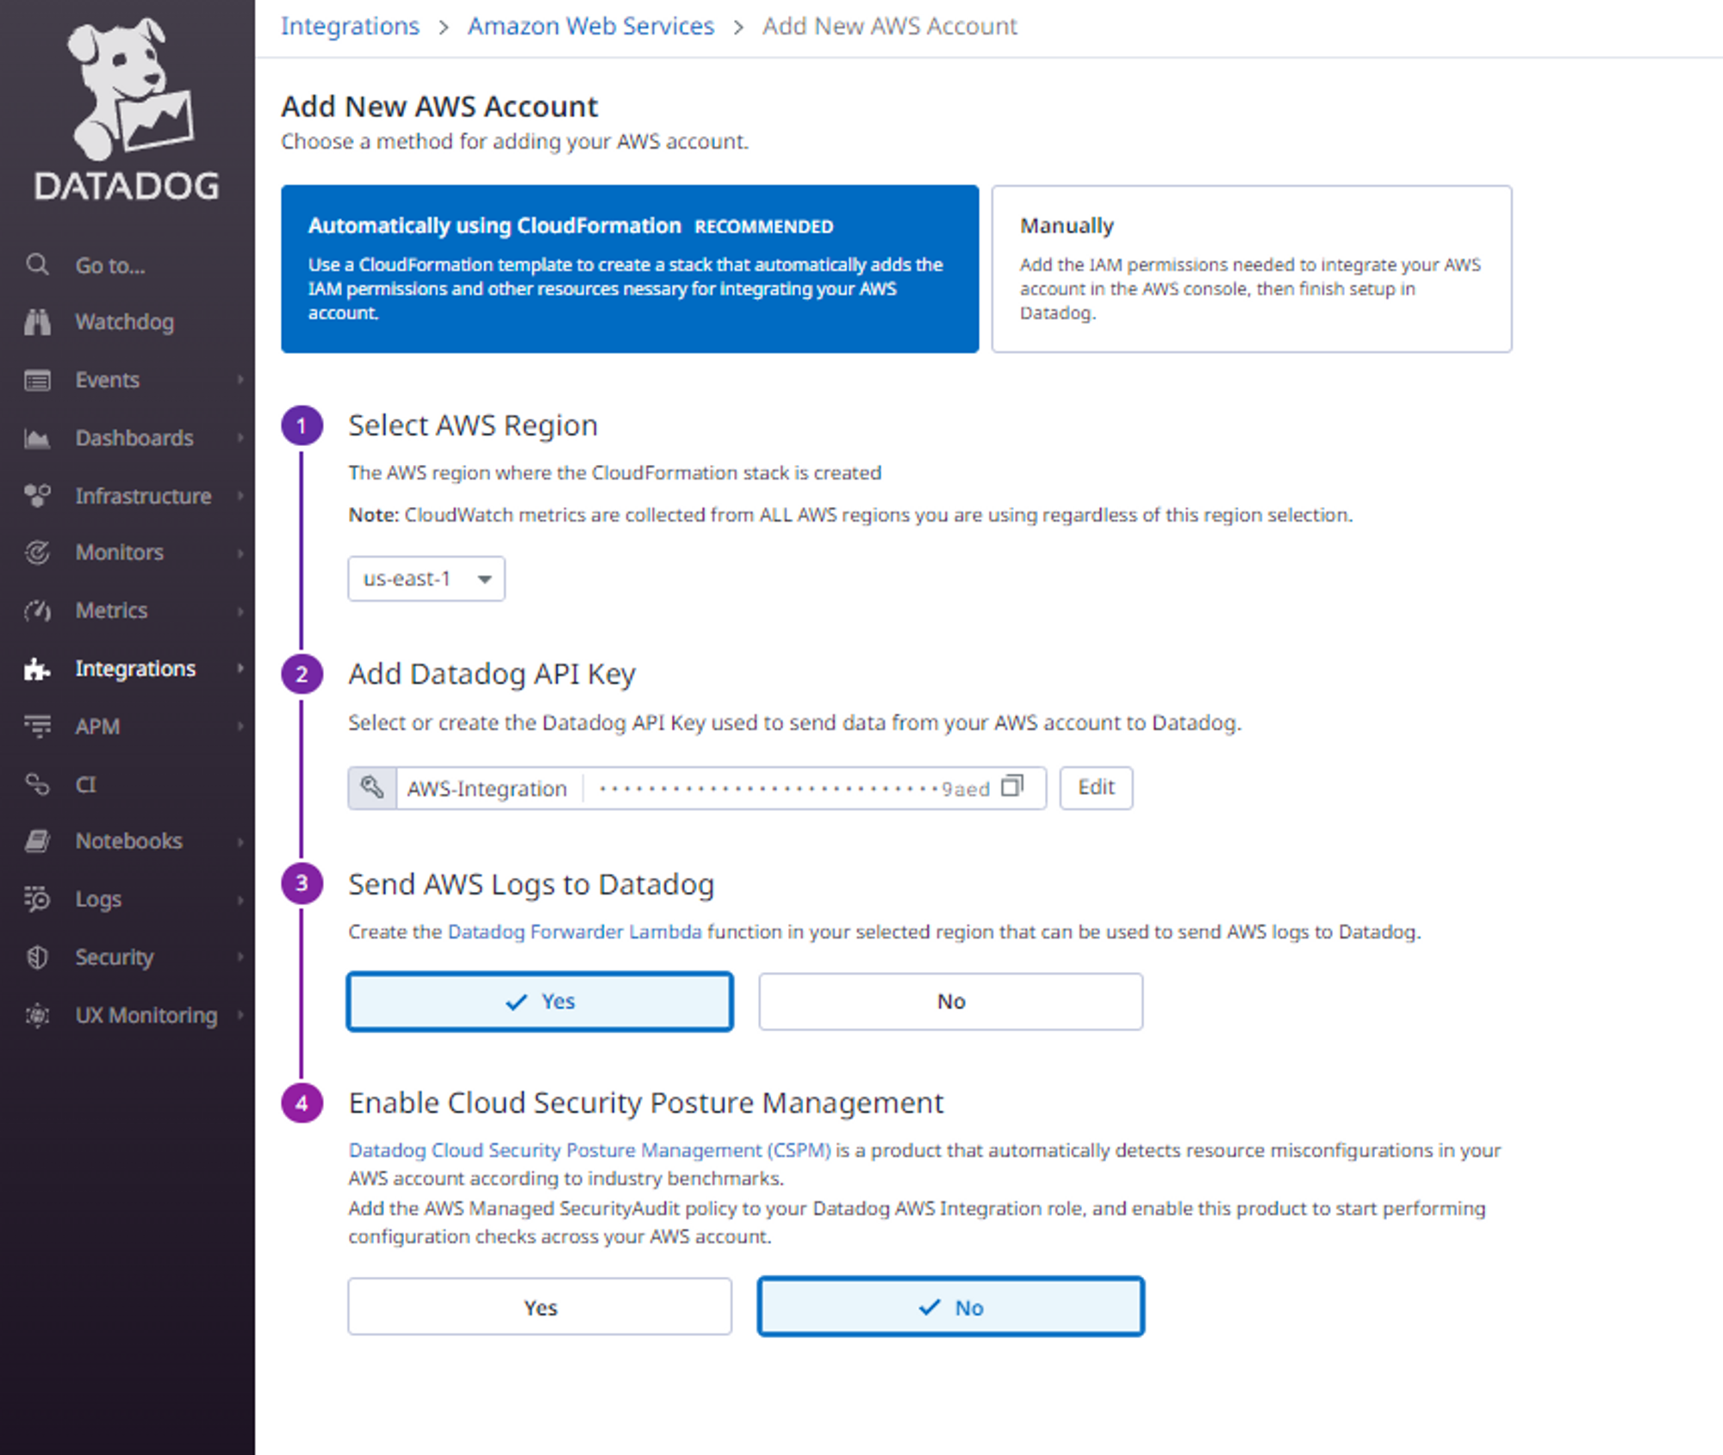Open Integrations in the sidebar menu
This screenshot has width=1723, height=1455.
[x=135, y=669]
